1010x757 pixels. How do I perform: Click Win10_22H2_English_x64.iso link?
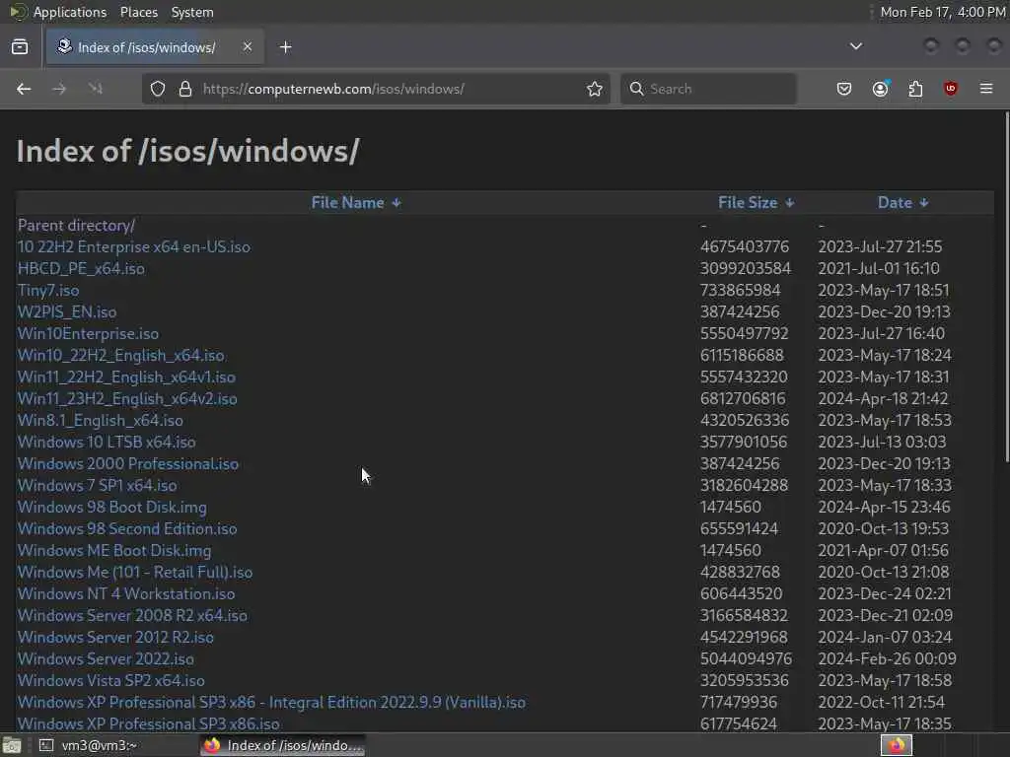coord(121,355)
